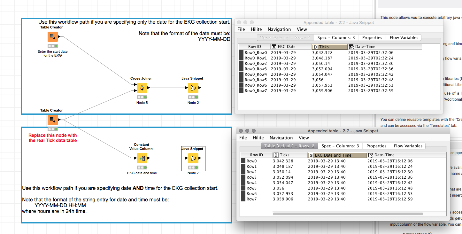Open the View menu in lower window
This screenshot has width=462, height=234.
[304, 138]
